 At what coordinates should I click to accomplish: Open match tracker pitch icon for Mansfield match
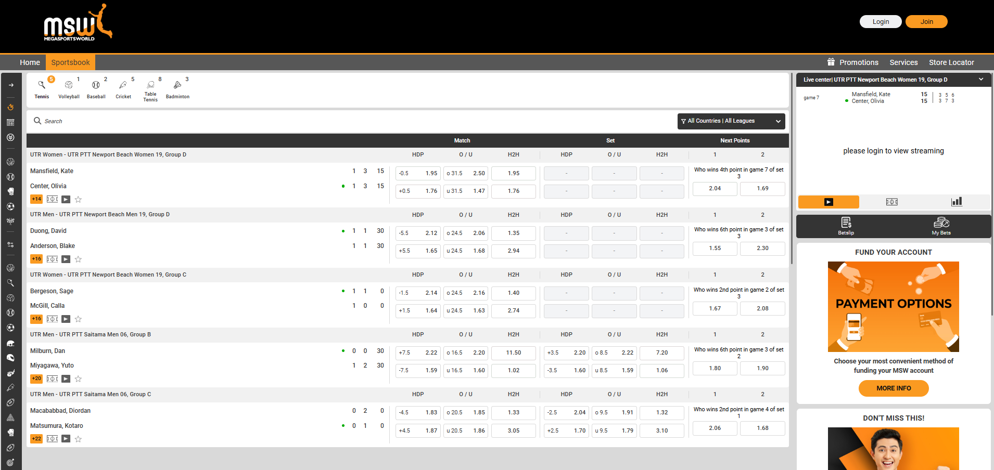click(52, 199)
